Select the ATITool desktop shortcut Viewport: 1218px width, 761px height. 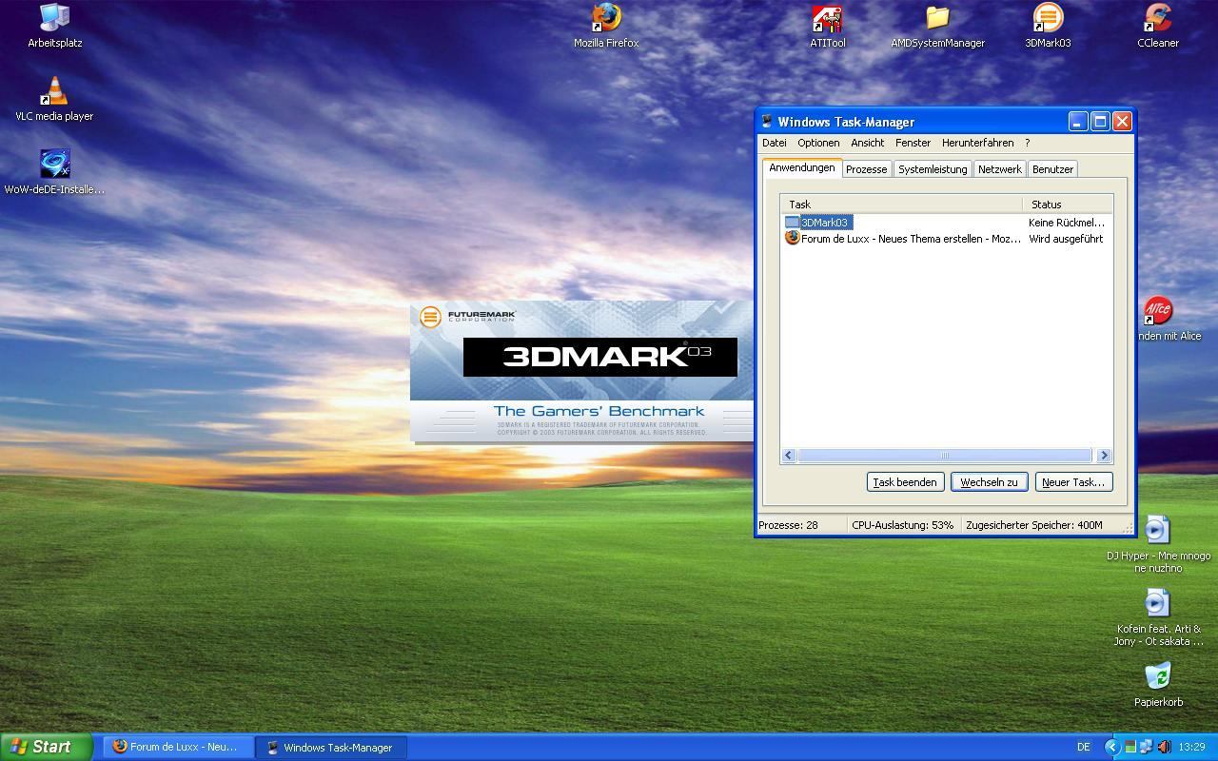coord(827,26)
